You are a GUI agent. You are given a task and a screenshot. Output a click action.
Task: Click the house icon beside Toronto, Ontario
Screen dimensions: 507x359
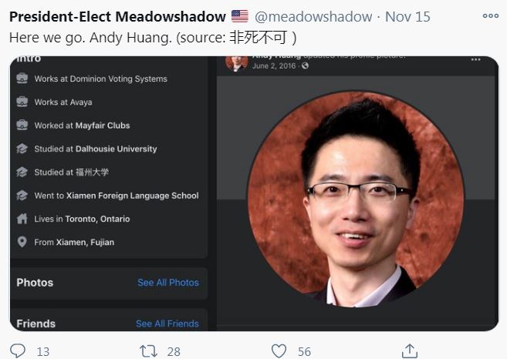point(22,219)
